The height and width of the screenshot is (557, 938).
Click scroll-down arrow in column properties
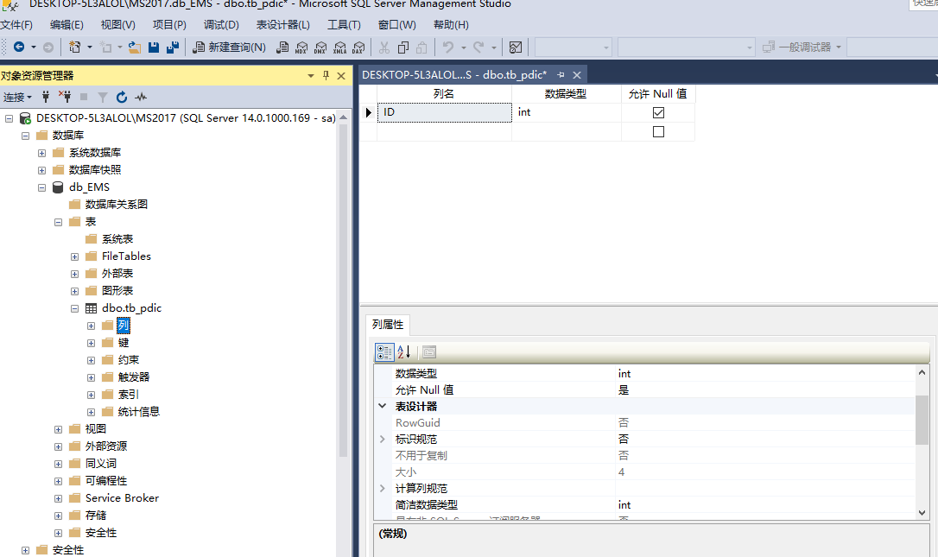click(922, 513)
